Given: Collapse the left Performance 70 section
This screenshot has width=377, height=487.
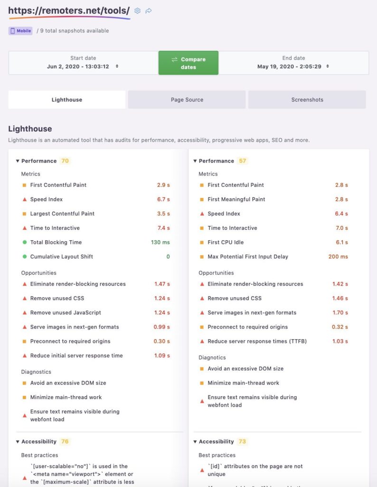Looking at the screenshot, I should pos(18,161).
